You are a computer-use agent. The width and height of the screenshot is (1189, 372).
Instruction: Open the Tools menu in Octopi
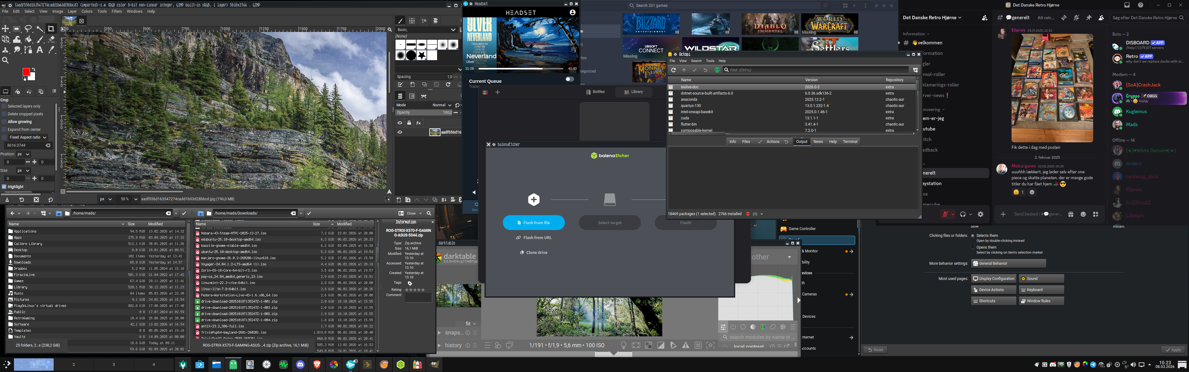click(x=710, y=61)
